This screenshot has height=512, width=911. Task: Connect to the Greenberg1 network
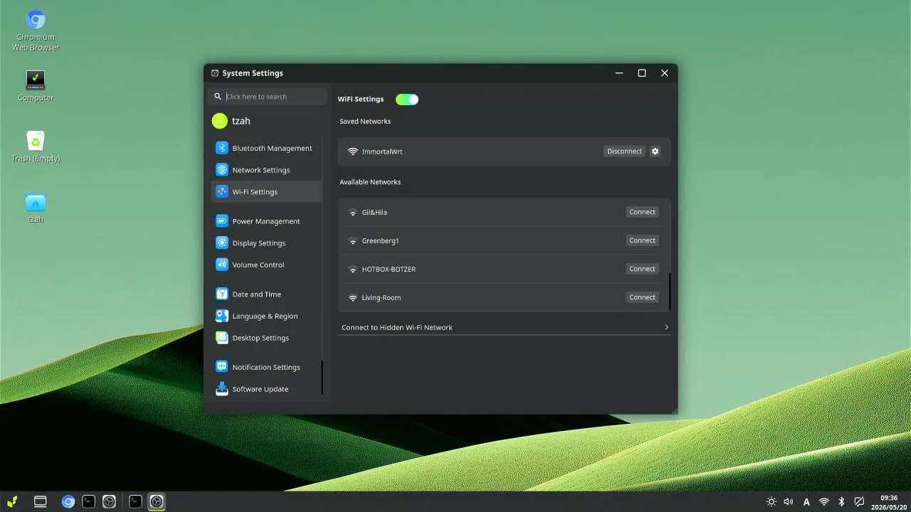click(x=642, y=240)
